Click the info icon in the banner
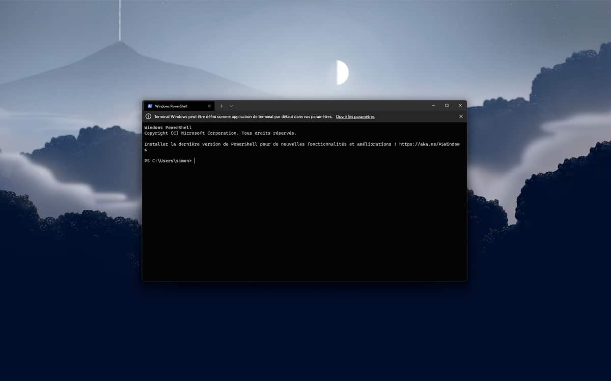The height and width of the screenshot is (381, 611). tap(148, 116)
